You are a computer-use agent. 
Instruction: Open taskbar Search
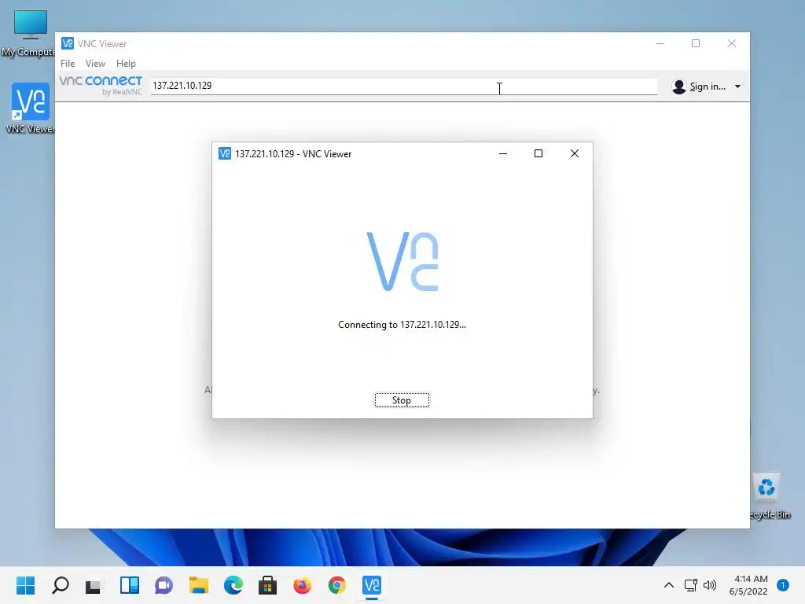pos(60,585)
